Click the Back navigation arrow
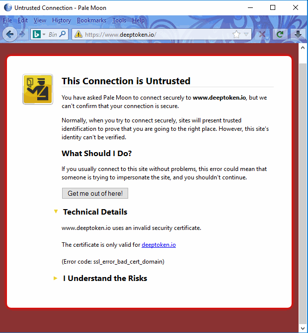 (10, 34)
